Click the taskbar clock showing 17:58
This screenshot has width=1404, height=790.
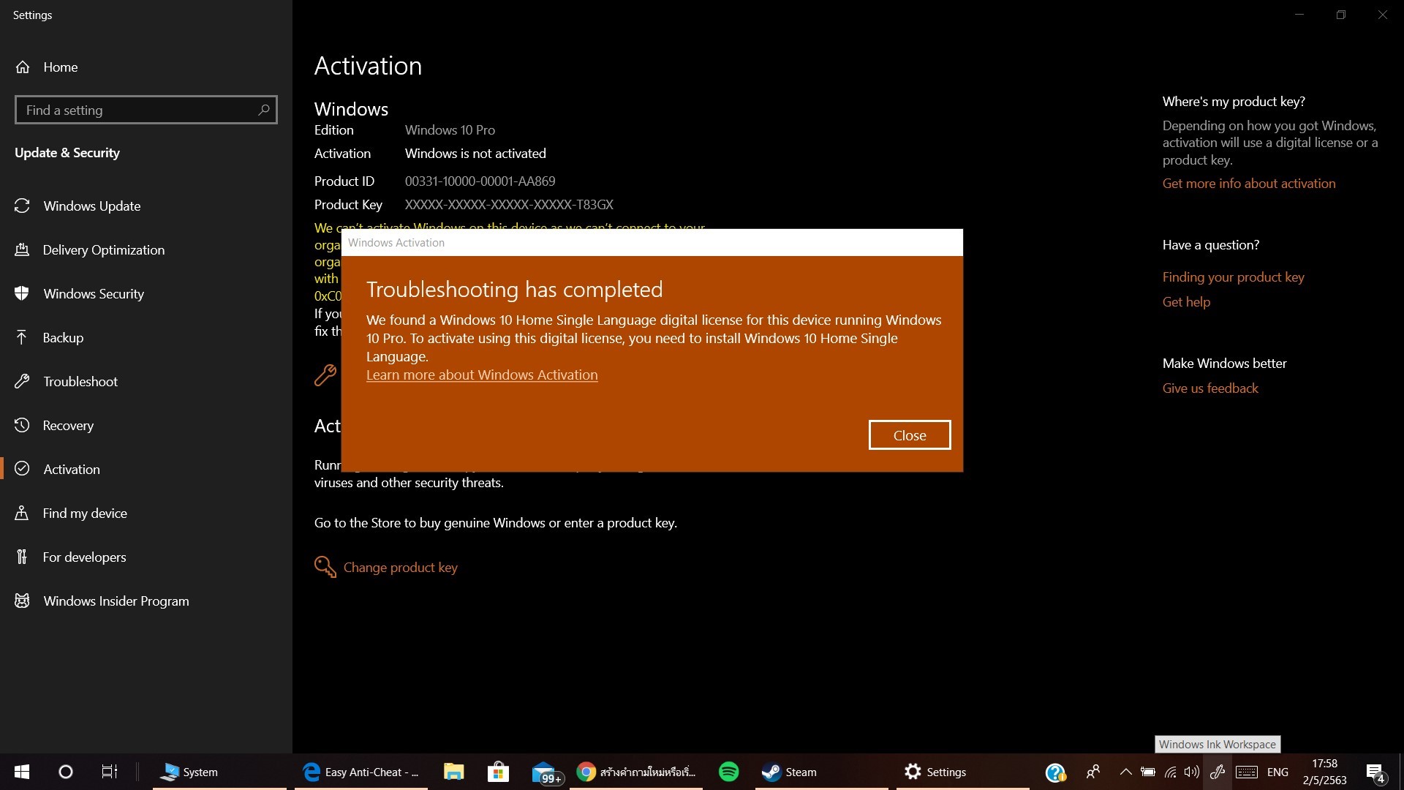(x=1325, y=772)
